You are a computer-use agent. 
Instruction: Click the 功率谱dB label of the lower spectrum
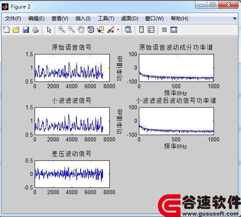[x=120, y=122]
